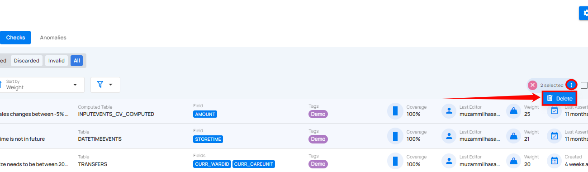Open the INPUTEVENTS_CV_COMPUTED computed table
588x172 pixels.
click(116, 114)
